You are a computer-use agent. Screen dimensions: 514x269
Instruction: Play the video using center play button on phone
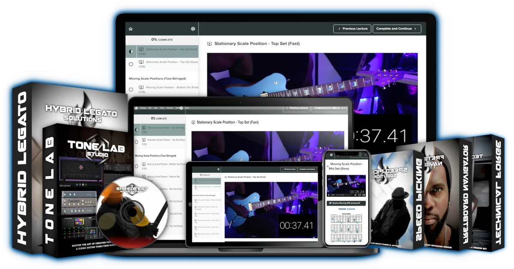(347, 184)
